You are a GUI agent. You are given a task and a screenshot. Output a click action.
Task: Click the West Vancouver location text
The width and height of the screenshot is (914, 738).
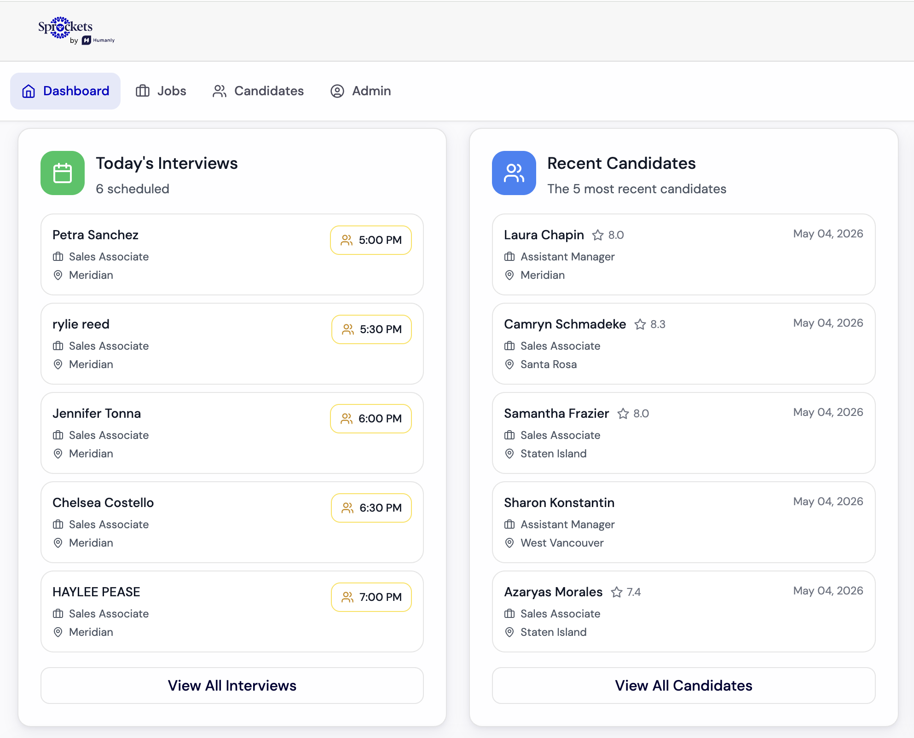[562, 543]
